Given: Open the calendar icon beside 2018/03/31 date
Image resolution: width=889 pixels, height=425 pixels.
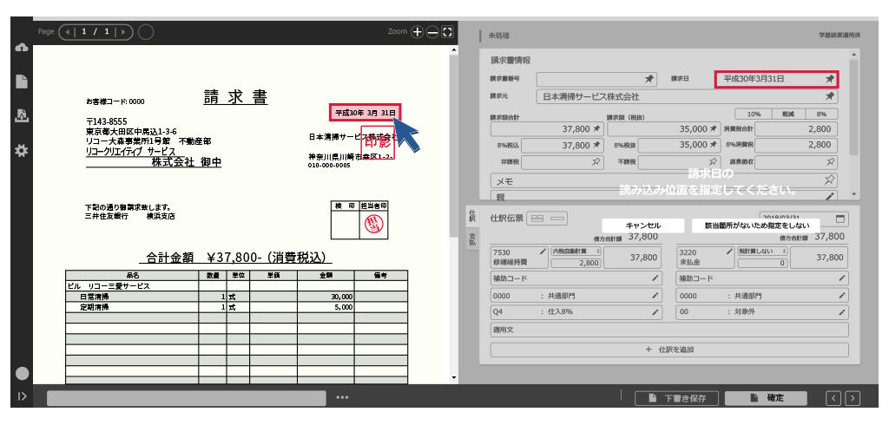Looking at the screenshot, I should (x=840, y=218).
